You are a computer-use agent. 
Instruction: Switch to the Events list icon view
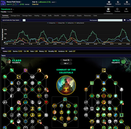tap(126, 10)
